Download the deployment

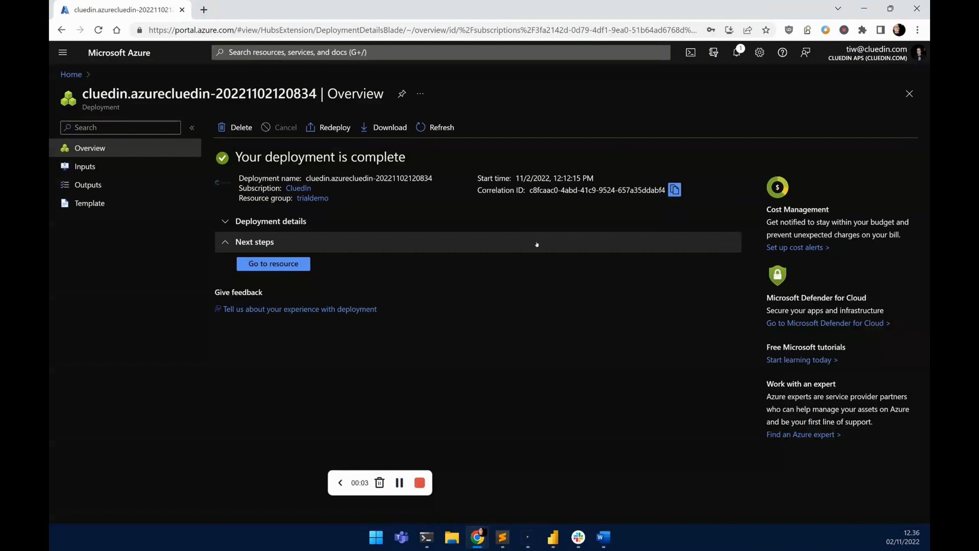[383, 127]
